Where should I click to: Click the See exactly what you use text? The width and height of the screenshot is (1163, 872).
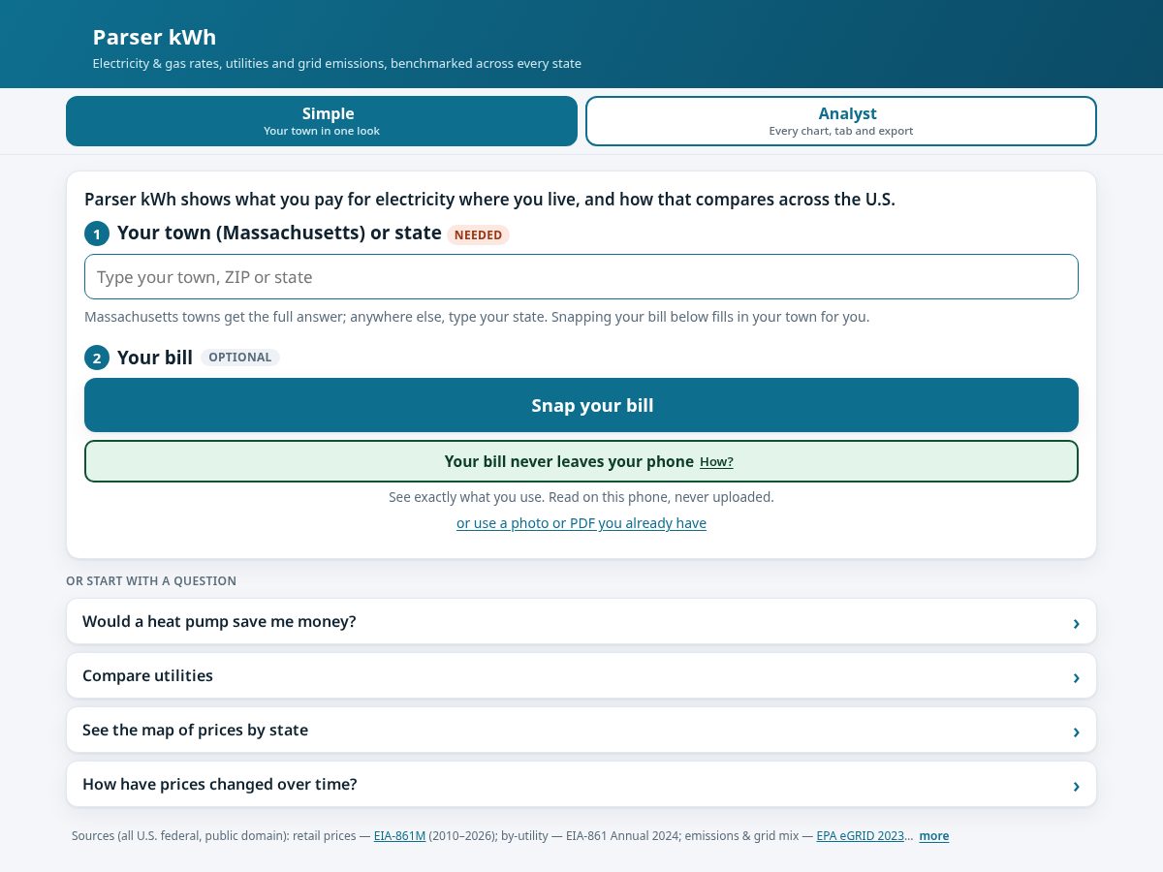click(x=581, y=497)
